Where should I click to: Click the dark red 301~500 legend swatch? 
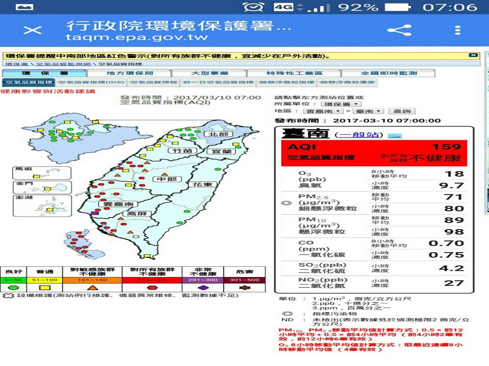[x=244, y=280]
